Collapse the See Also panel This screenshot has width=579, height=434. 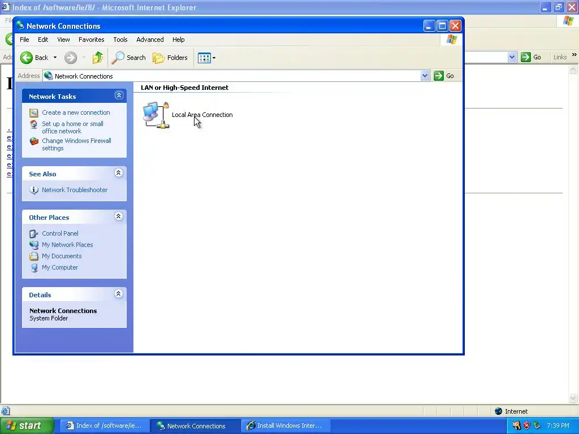(x=119, y=173)
